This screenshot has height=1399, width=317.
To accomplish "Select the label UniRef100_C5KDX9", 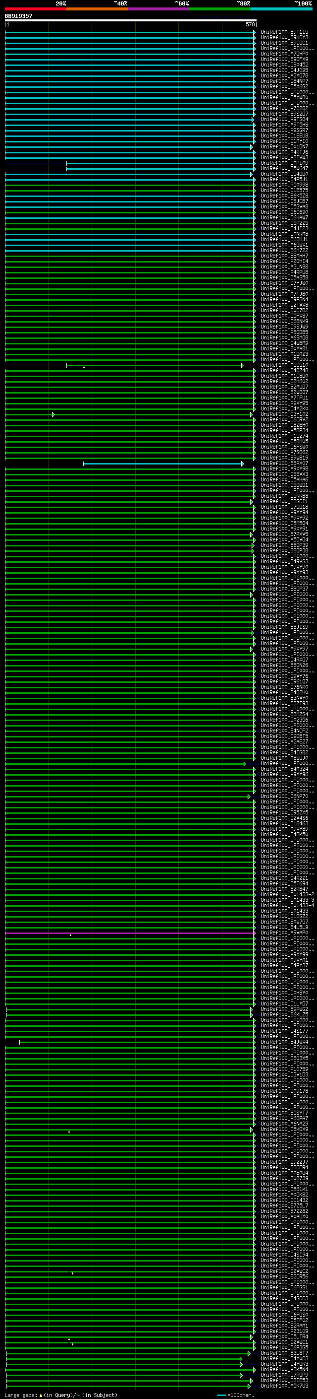I will 284,1129.
